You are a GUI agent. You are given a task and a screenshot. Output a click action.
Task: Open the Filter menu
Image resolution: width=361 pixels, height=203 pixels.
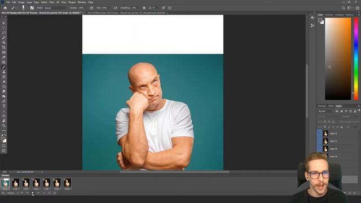(x=51, y=2)
